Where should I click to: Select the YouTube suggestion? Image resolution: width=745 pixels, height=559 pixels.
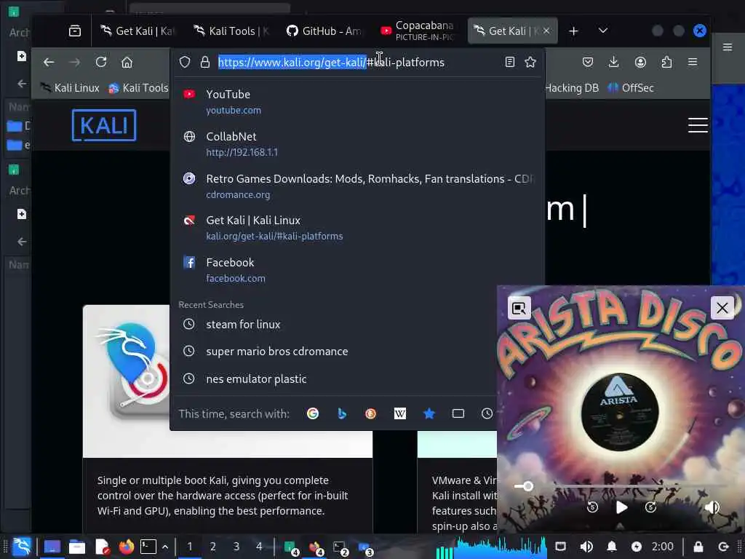point(357,102)
